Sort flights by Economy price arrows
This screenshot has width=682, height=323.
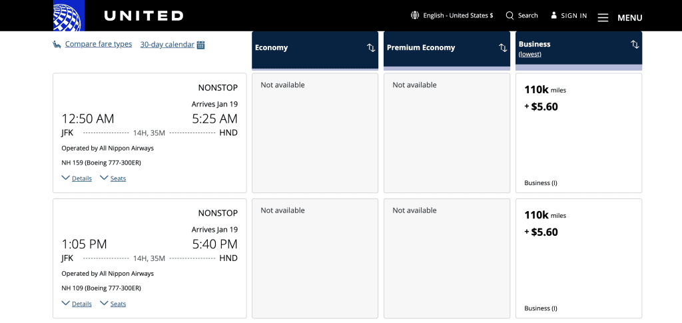(x=371, y=48)
